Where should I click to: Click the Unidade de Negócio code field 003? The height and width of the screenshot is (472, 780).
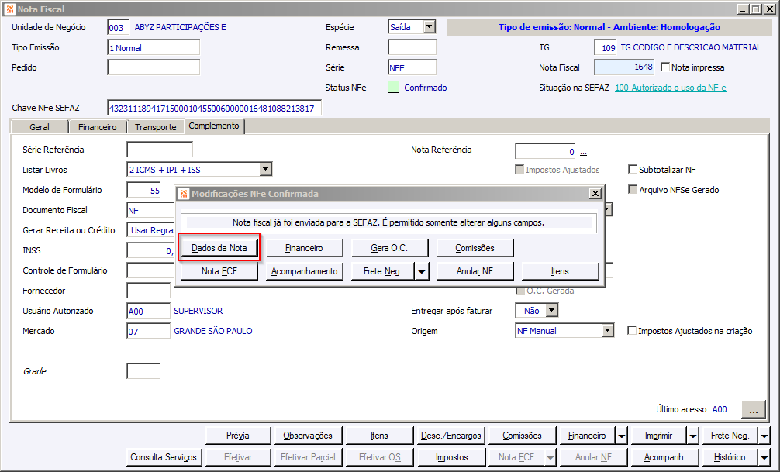[x=119, y=27]
